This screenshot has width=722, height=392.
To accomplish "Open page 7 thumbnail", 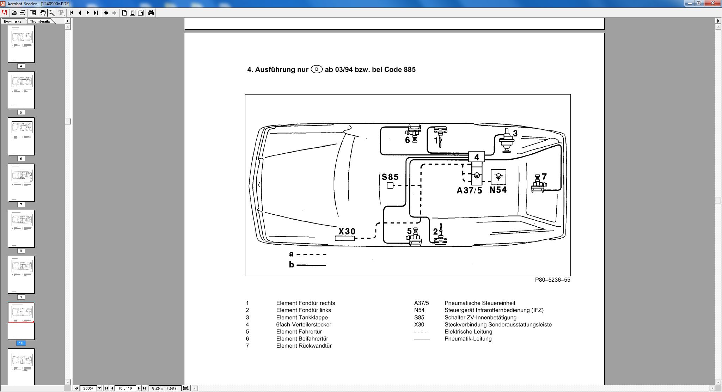I will click(x=21, y=182).
